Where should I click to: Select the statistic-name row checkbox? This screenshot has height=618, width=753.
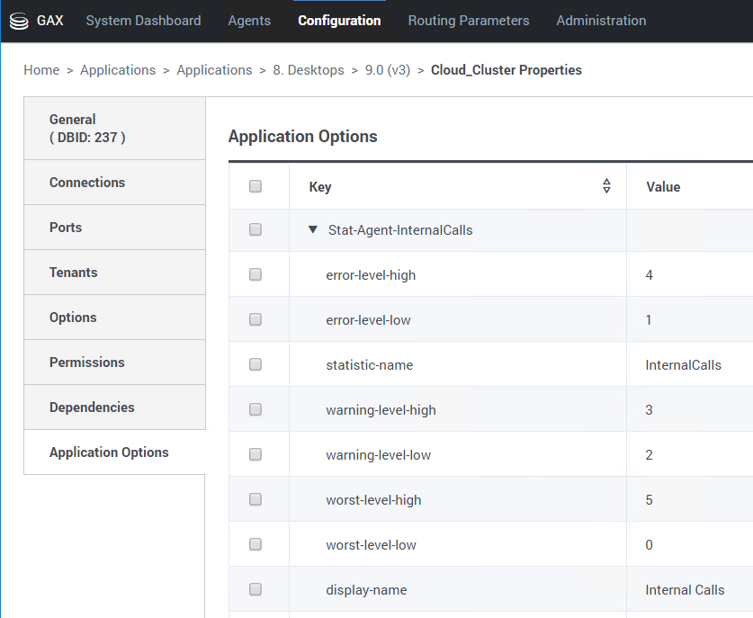[x=255, y=365]
